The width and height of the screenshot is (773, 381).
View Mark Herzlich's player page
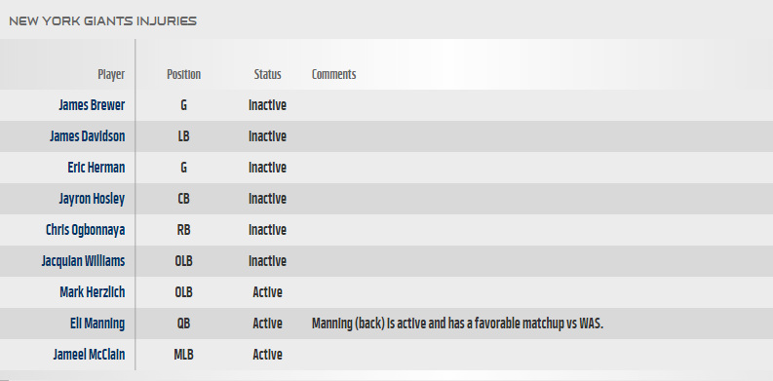tap(93, 291)
